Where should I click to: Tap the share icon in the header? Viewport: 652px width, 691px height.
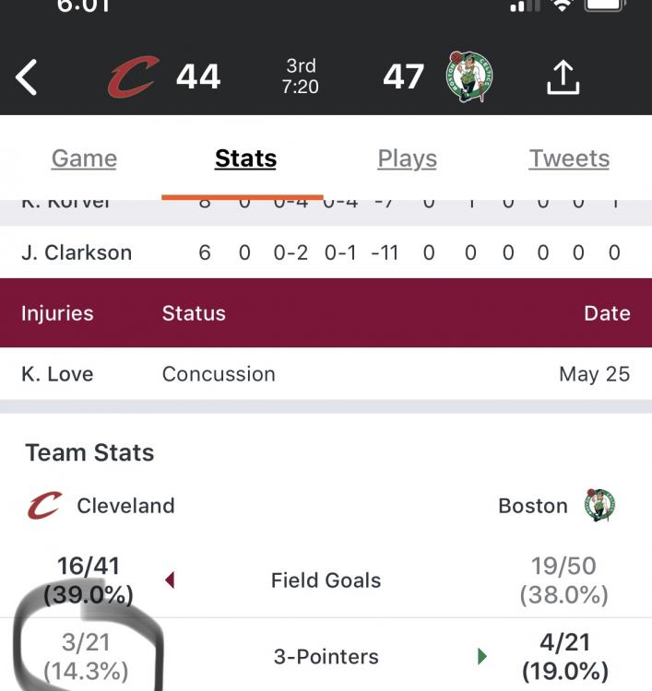563,77
